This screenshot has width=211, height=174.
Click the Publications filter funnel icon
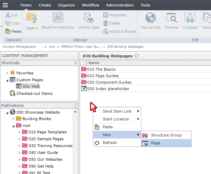coord(75,105)
